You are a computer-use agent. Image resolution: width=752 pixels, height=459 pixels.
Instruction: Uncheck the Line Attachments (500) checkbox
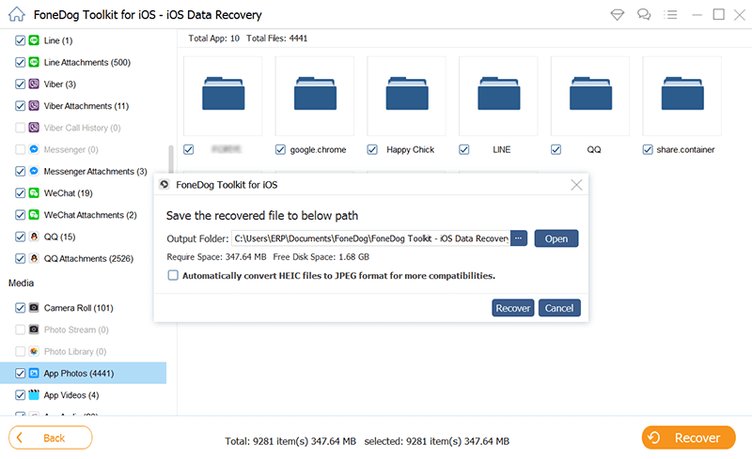pos(20,62)
